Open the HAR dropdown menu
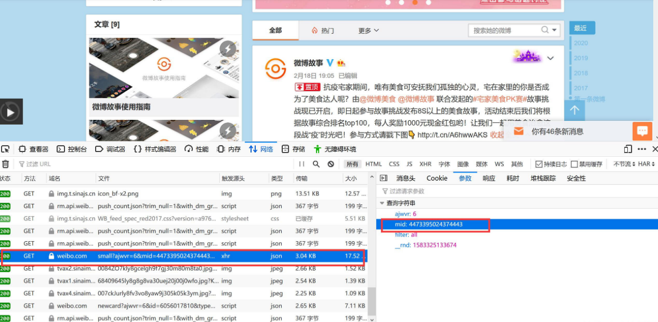 pyautogui.click(x=646, y=164)
